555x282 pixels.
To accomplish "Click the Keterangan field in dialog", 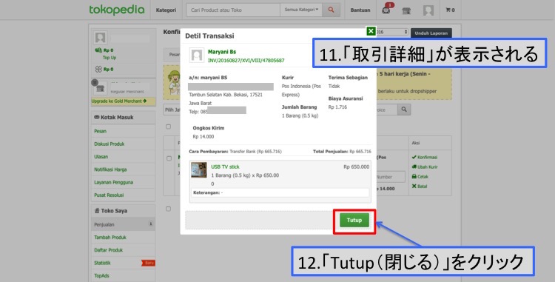I will [280, 193].
